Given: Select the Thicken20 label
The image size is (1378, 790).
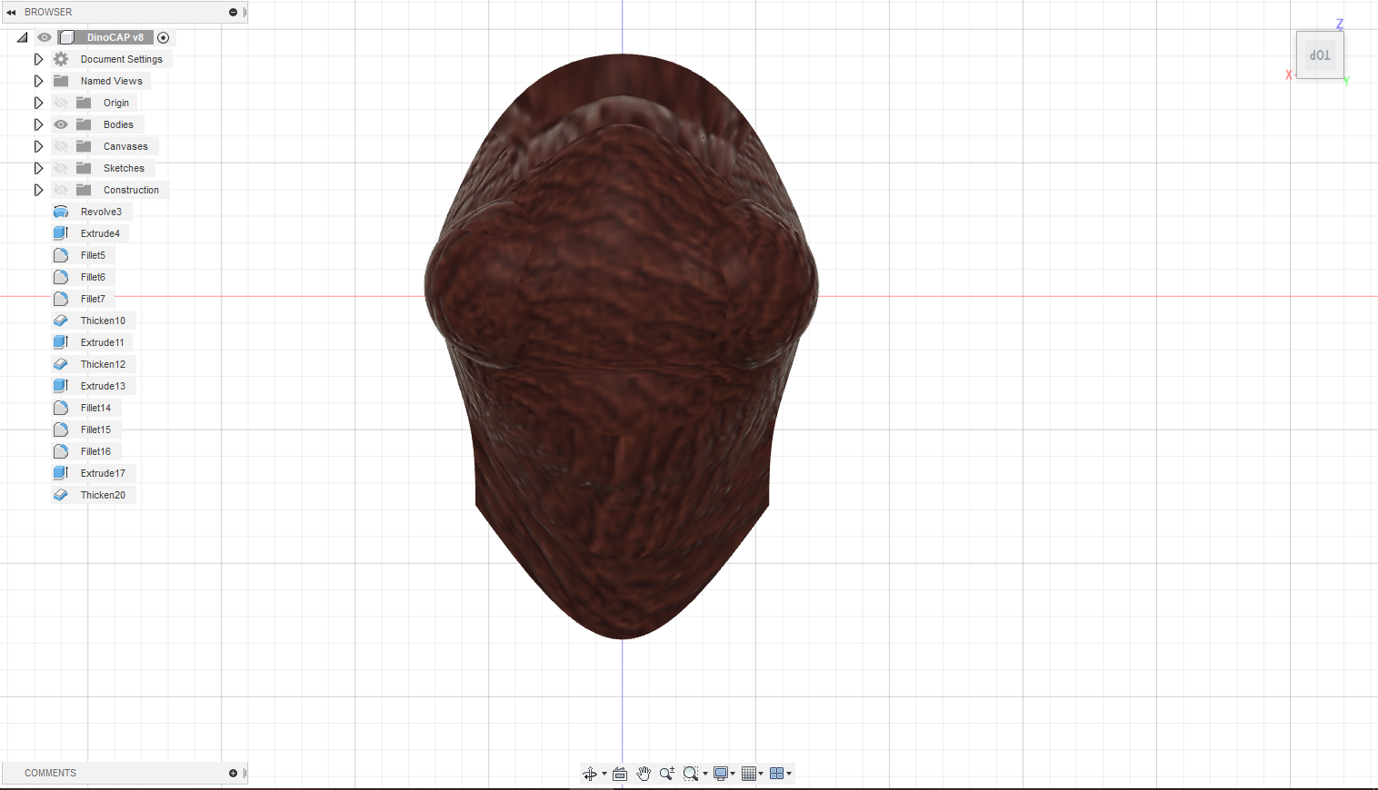Looking at the screenshot, I should pyautogui.click(x=103, y=495).
